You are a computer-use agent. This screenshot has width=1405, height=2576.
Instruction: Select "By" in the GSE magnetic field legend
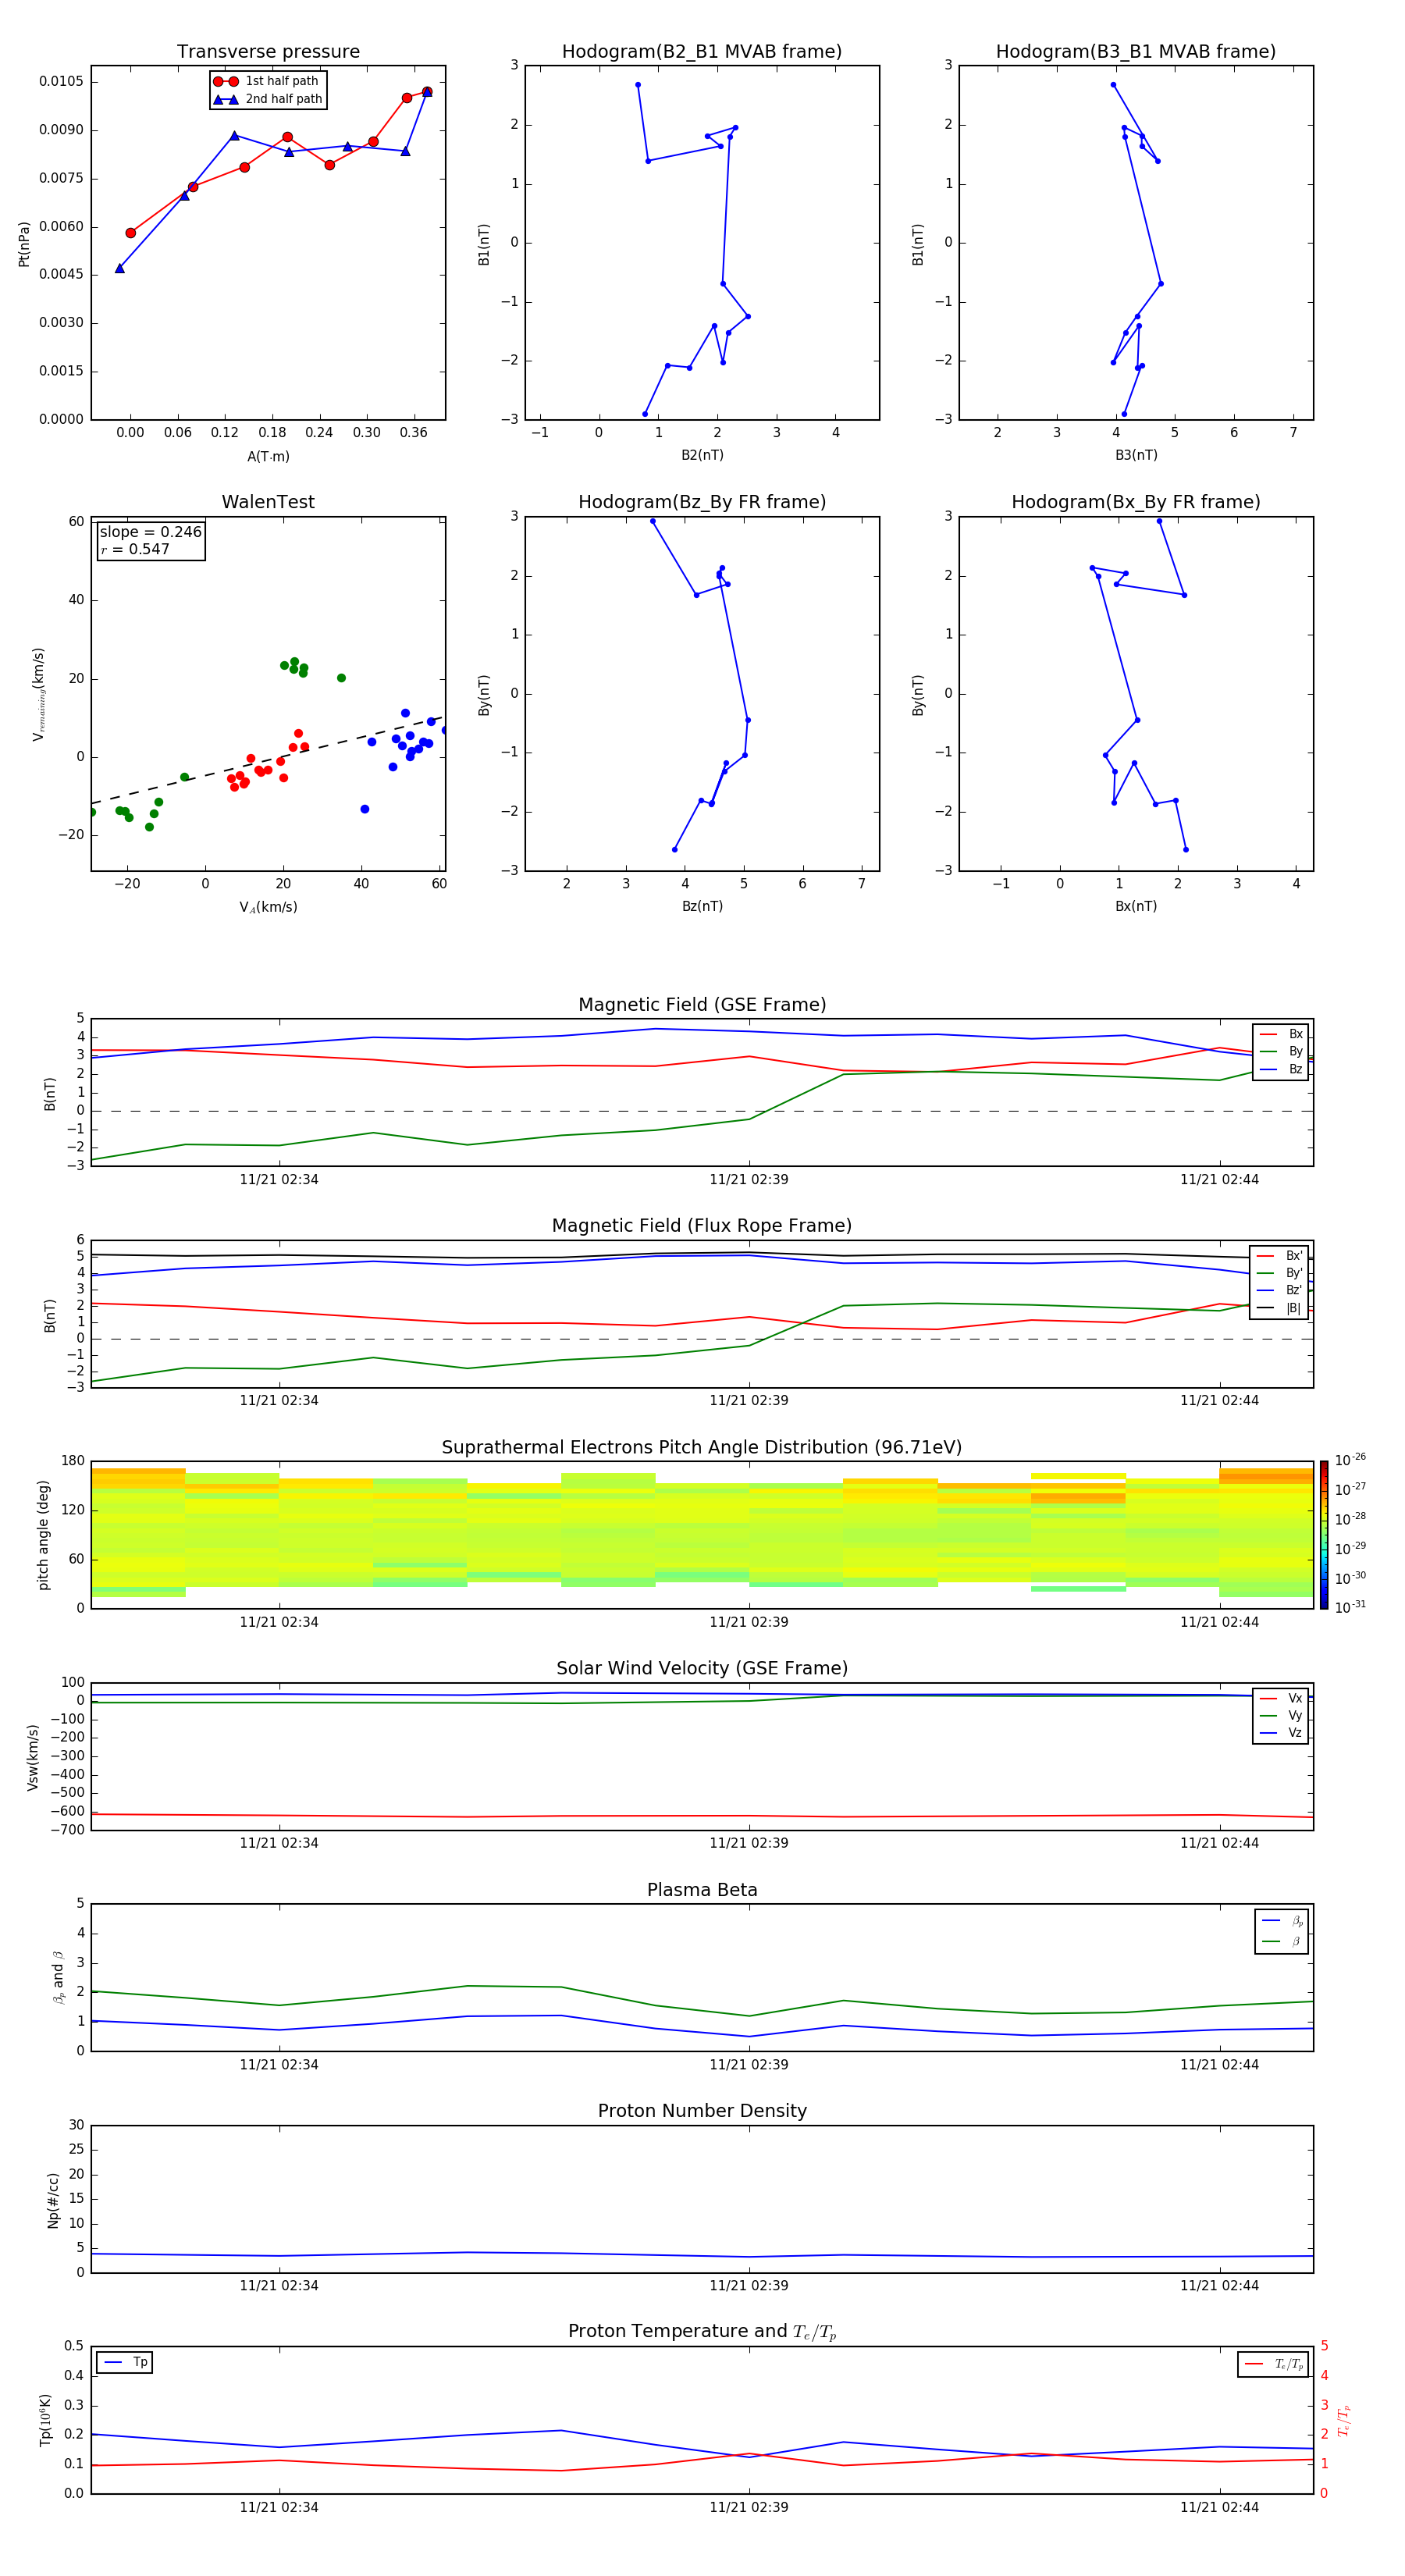1281,1052
